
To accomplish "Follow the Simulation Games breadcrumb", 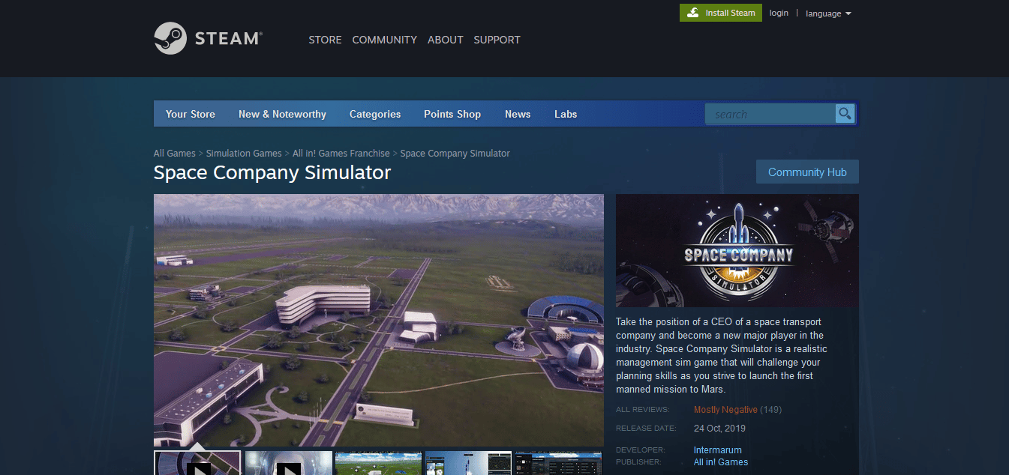I will tap(244, 153).
